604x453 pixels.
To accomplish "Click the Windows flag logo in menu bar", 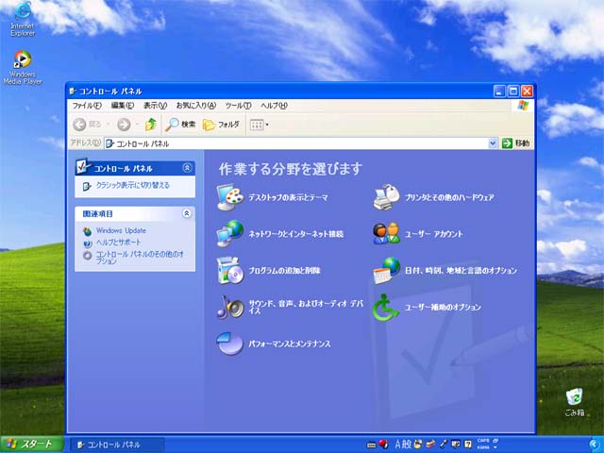I will tap(523, 105).
